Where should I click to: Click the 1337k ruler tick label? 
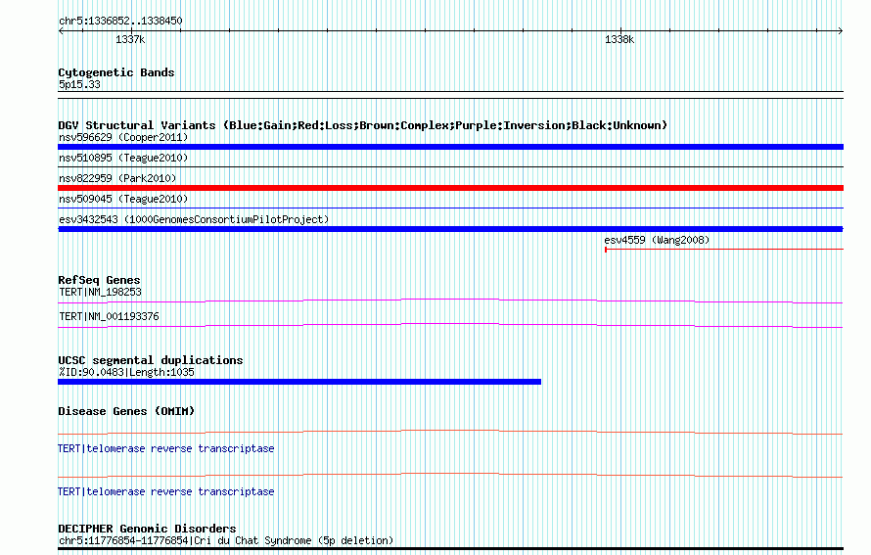point(130,39)
